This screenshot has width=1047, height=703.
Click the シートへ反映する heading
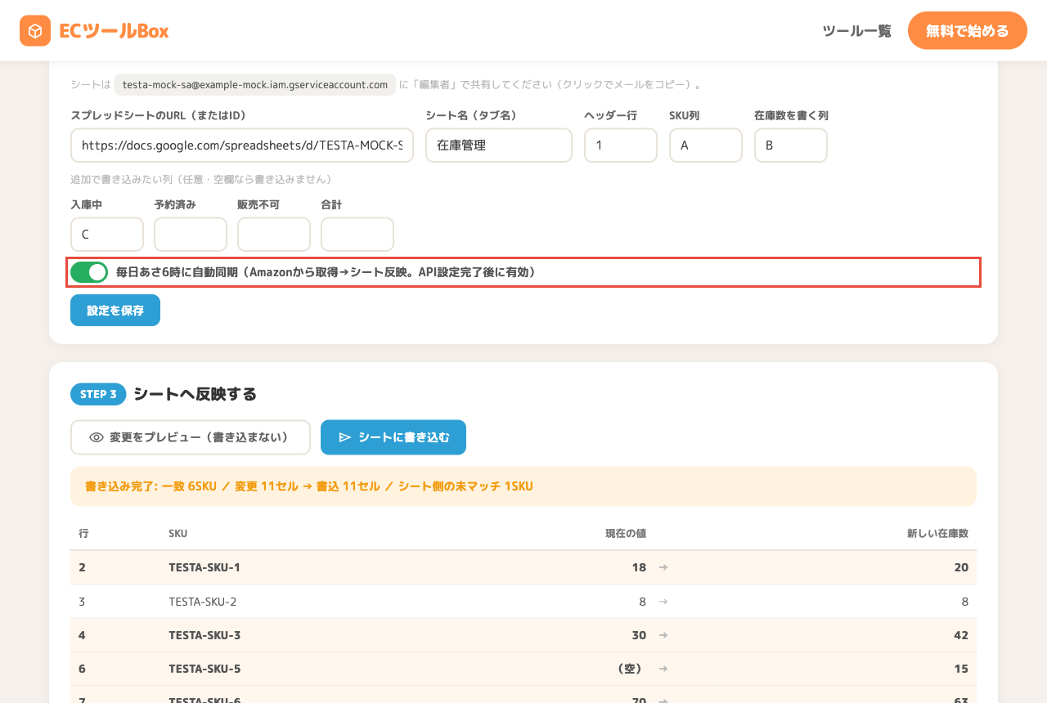tap(195, 394)
